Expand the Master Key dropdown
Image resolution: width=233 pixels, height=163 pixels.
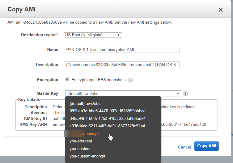coord(123,93)
